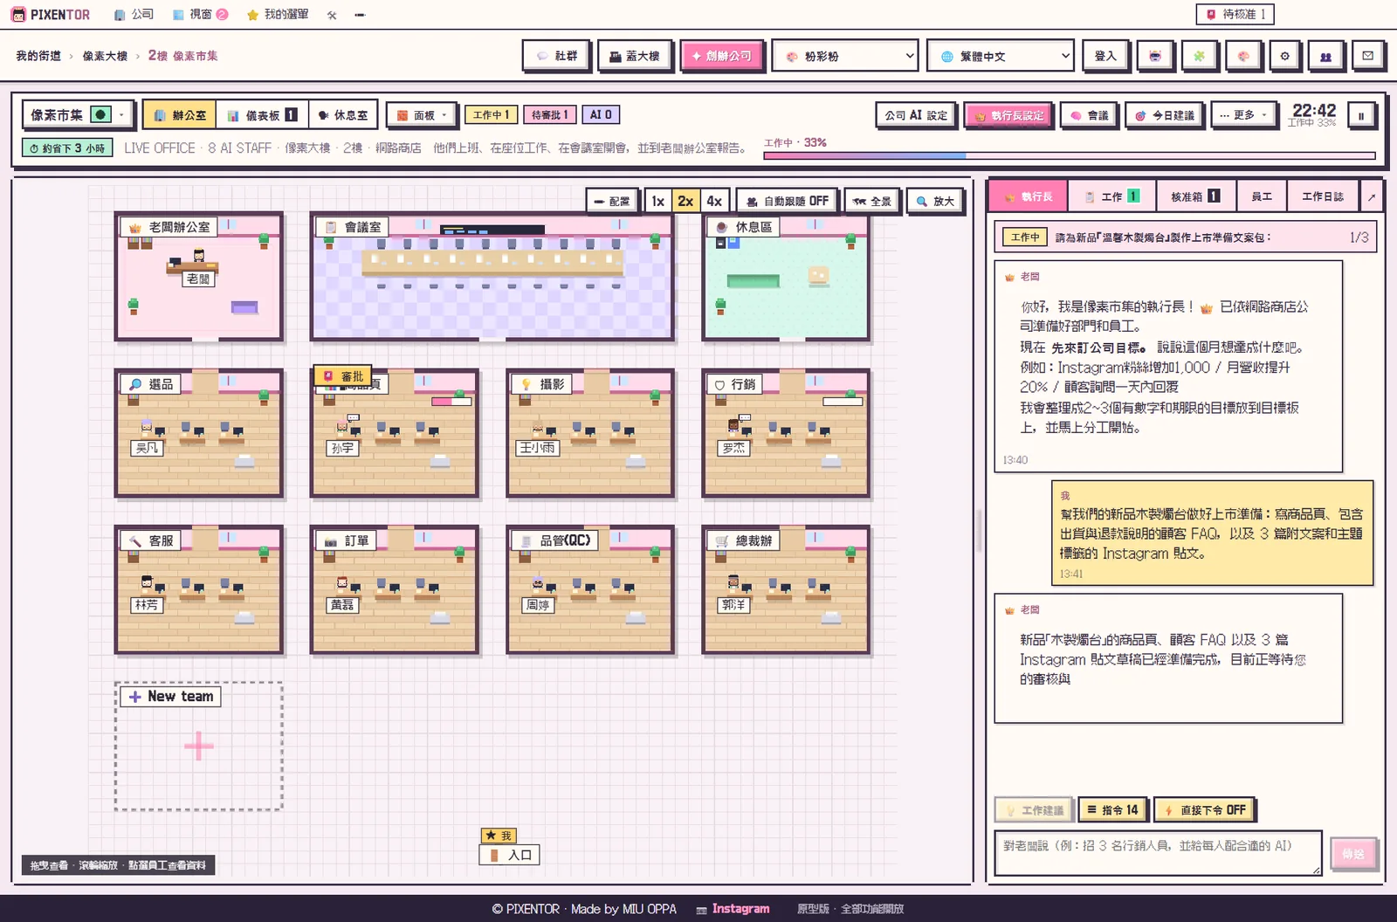Set zoom level to 4x
The height and width of the screenshot is (922, 1397).
pyautogui.click(x=714, y=201)
